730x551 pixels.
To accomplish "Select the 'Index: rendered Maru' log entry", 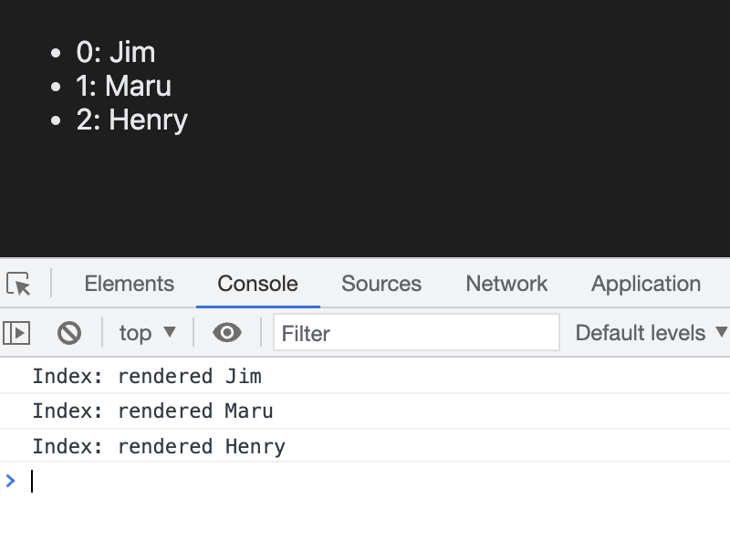I will (152, 411).
